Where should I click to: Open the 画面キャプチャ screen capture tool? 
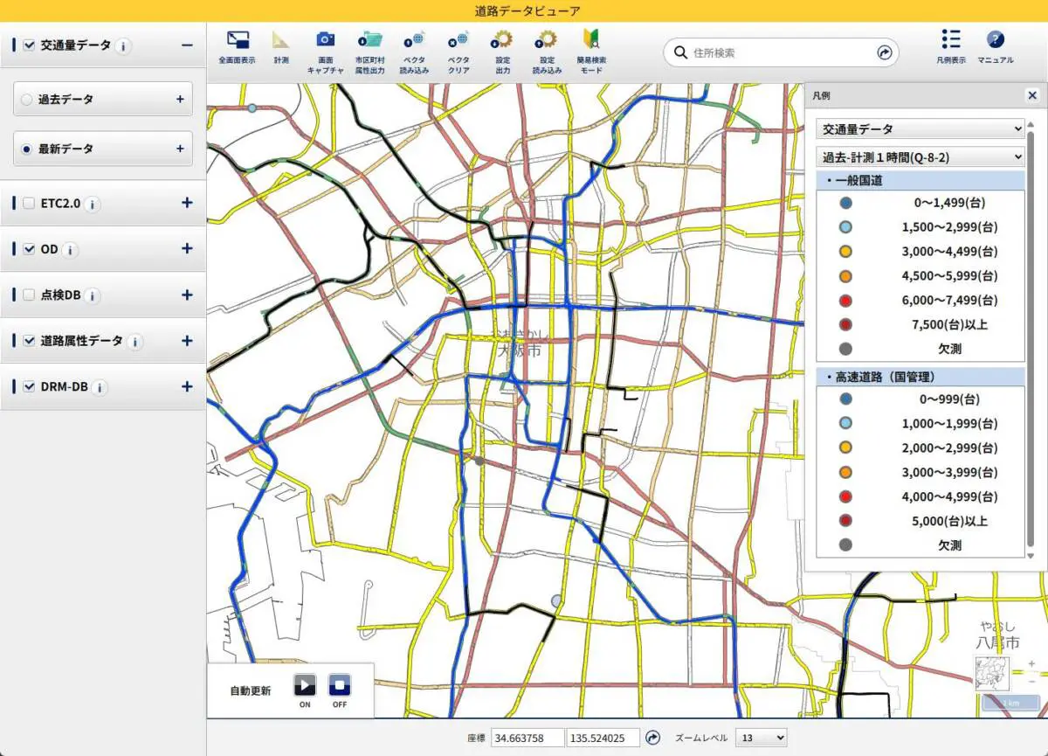(325, 39)
